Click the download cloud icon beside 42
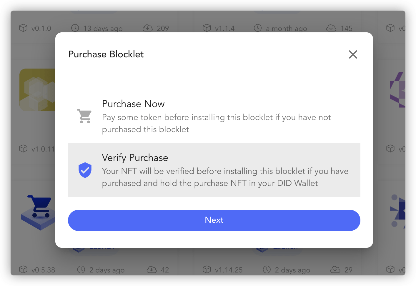This screenshot has height=286, width=416. [x=152, y=270]
